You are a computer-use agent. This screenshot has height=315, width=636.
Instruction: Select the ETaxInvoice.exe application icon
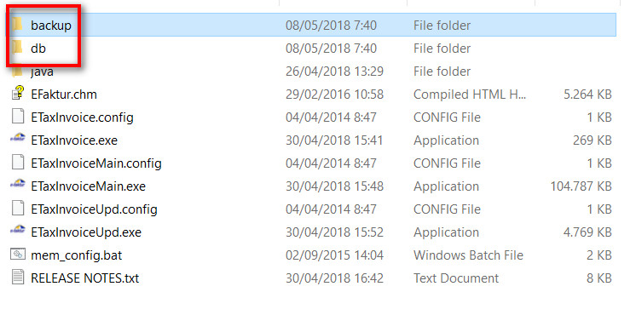18,140
